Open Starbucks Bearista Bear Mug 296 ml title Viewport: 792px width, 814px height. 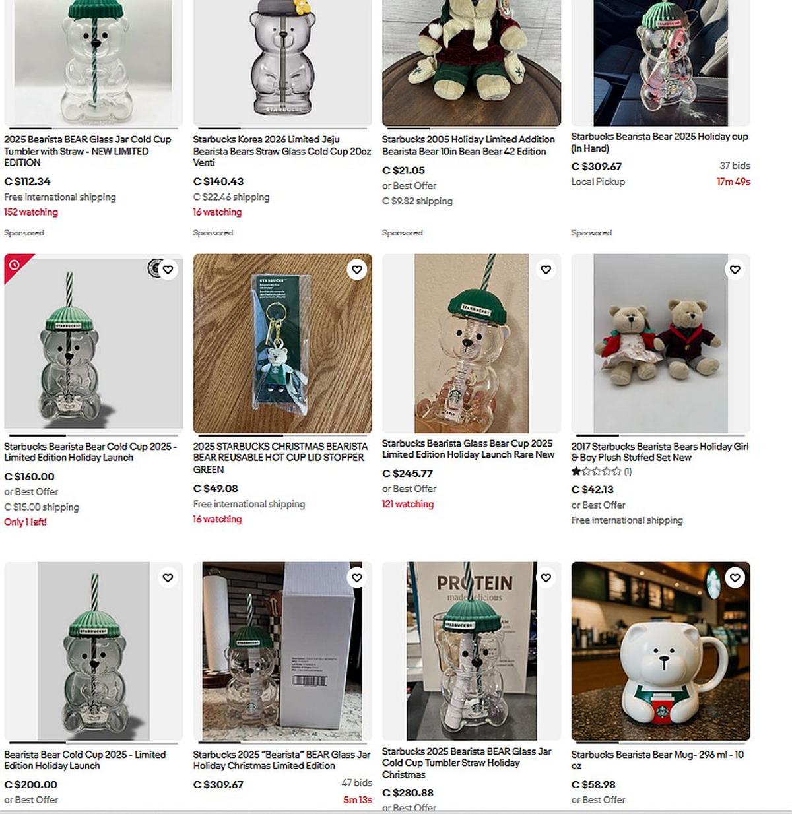click(x=657, y=760)
